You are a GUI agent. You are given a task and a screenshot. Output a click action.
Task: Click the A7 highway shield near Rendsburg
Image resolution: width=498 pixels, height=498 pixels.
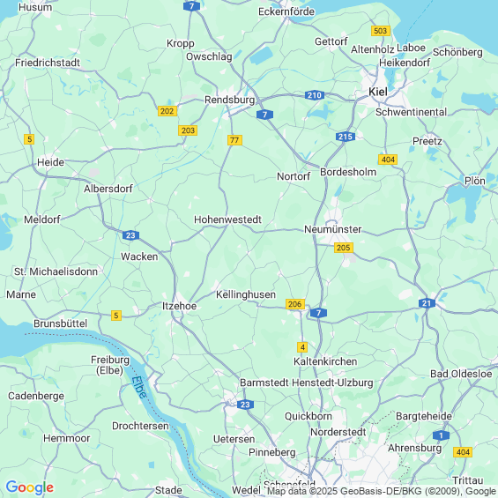coord(264,115)
